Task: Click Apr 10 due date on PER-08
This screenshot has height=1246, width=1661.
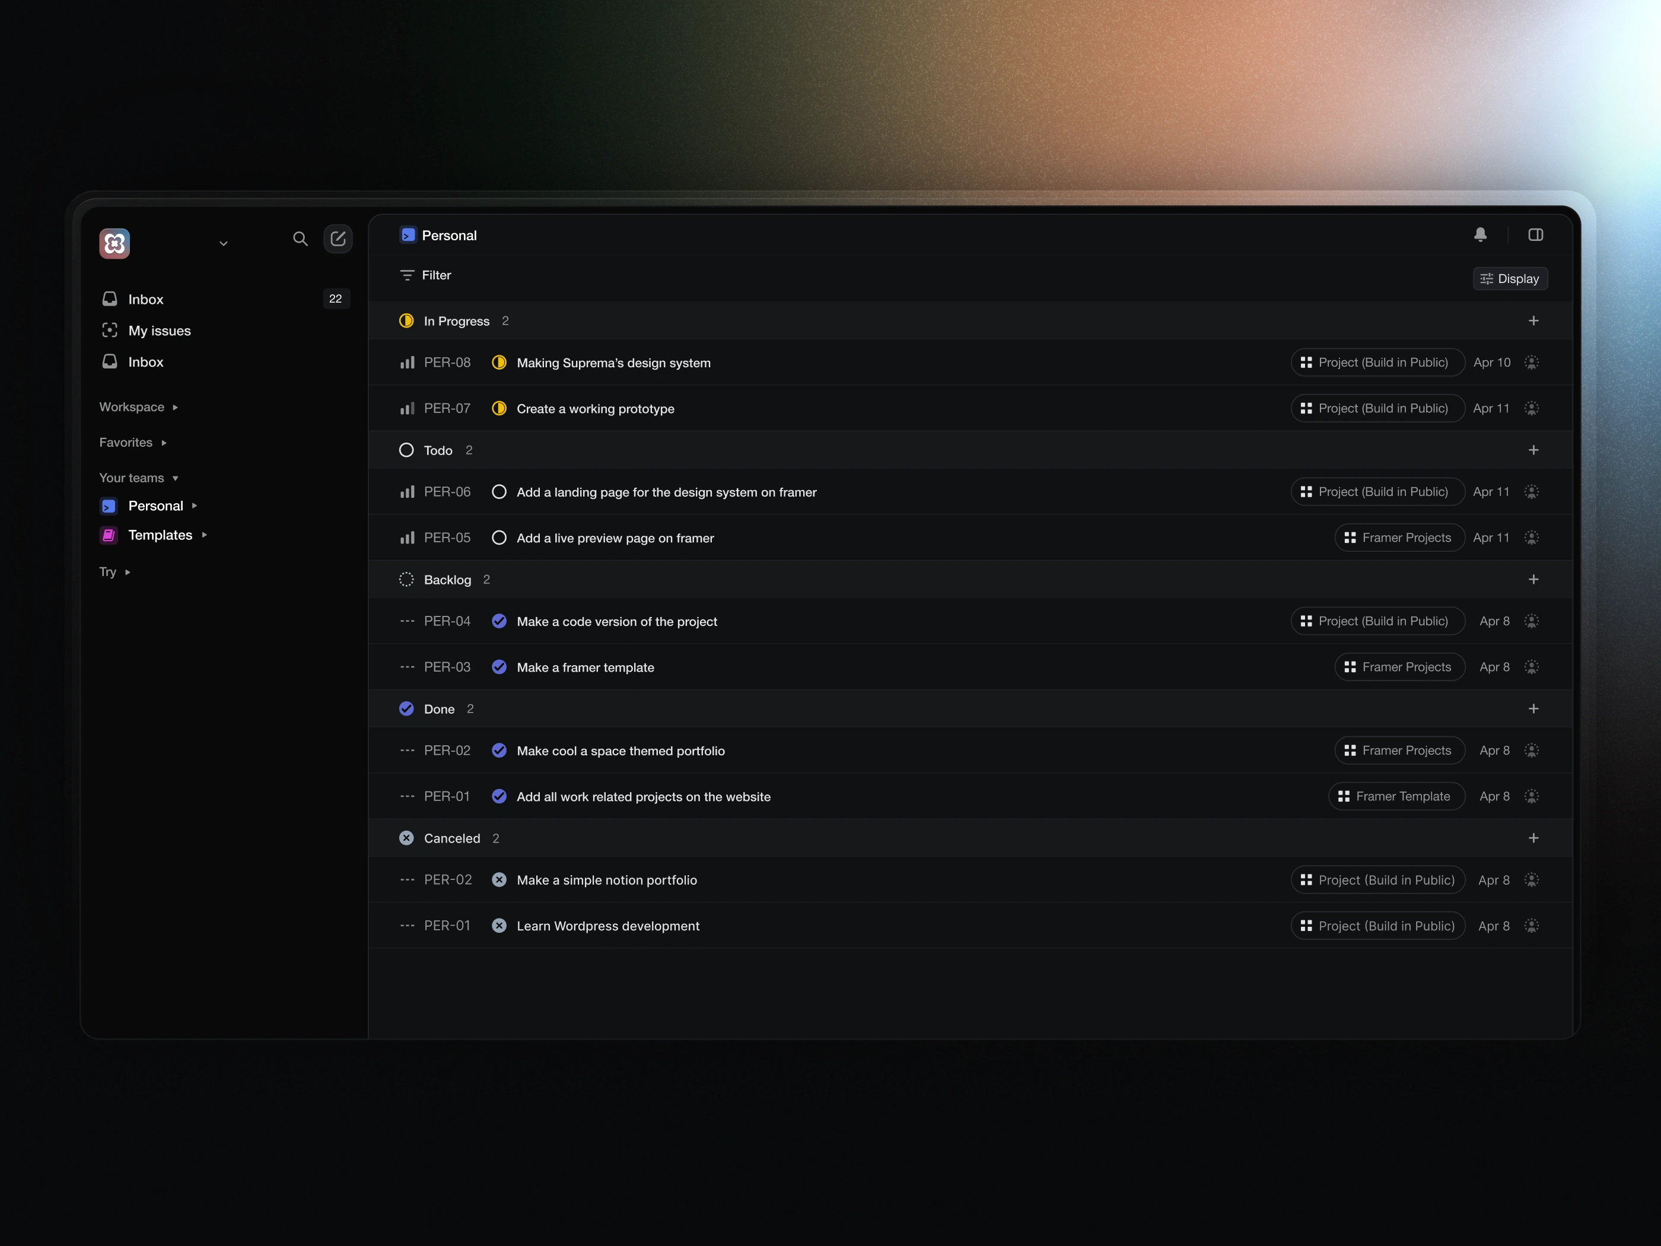Action: click(1491, 362)
